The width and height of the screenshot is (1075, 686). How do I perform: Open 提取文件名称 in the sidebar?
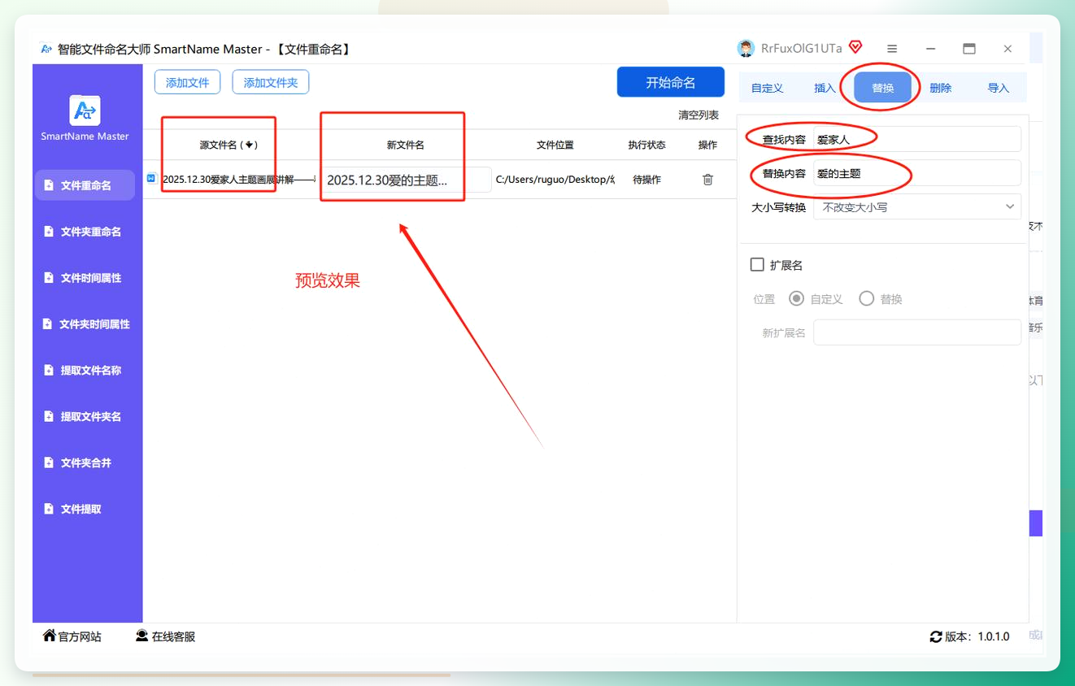pos(85,371)
